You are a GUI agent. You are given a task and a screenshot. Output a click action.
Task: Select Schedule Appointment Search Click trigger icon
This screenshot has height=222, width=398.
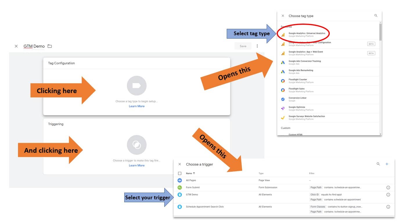(x=180, y=207)
